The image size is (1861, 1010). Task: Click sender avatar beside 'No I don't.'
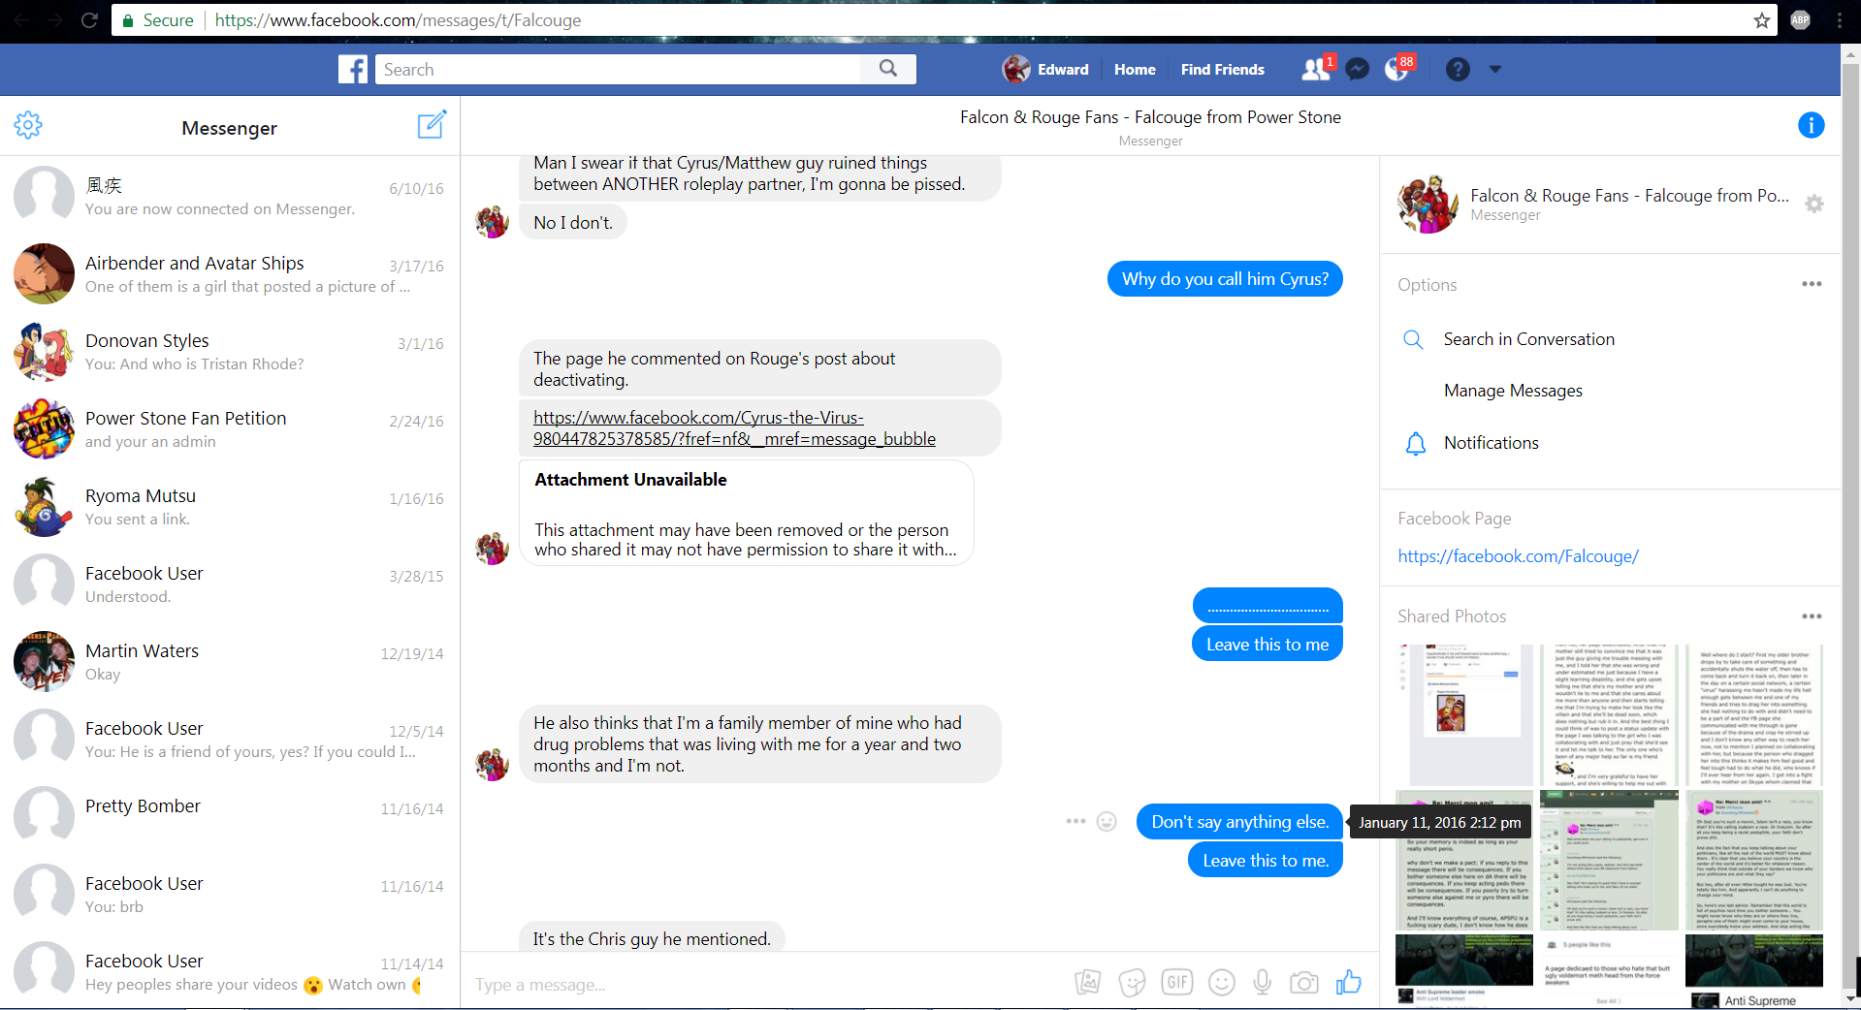(493, 221)
